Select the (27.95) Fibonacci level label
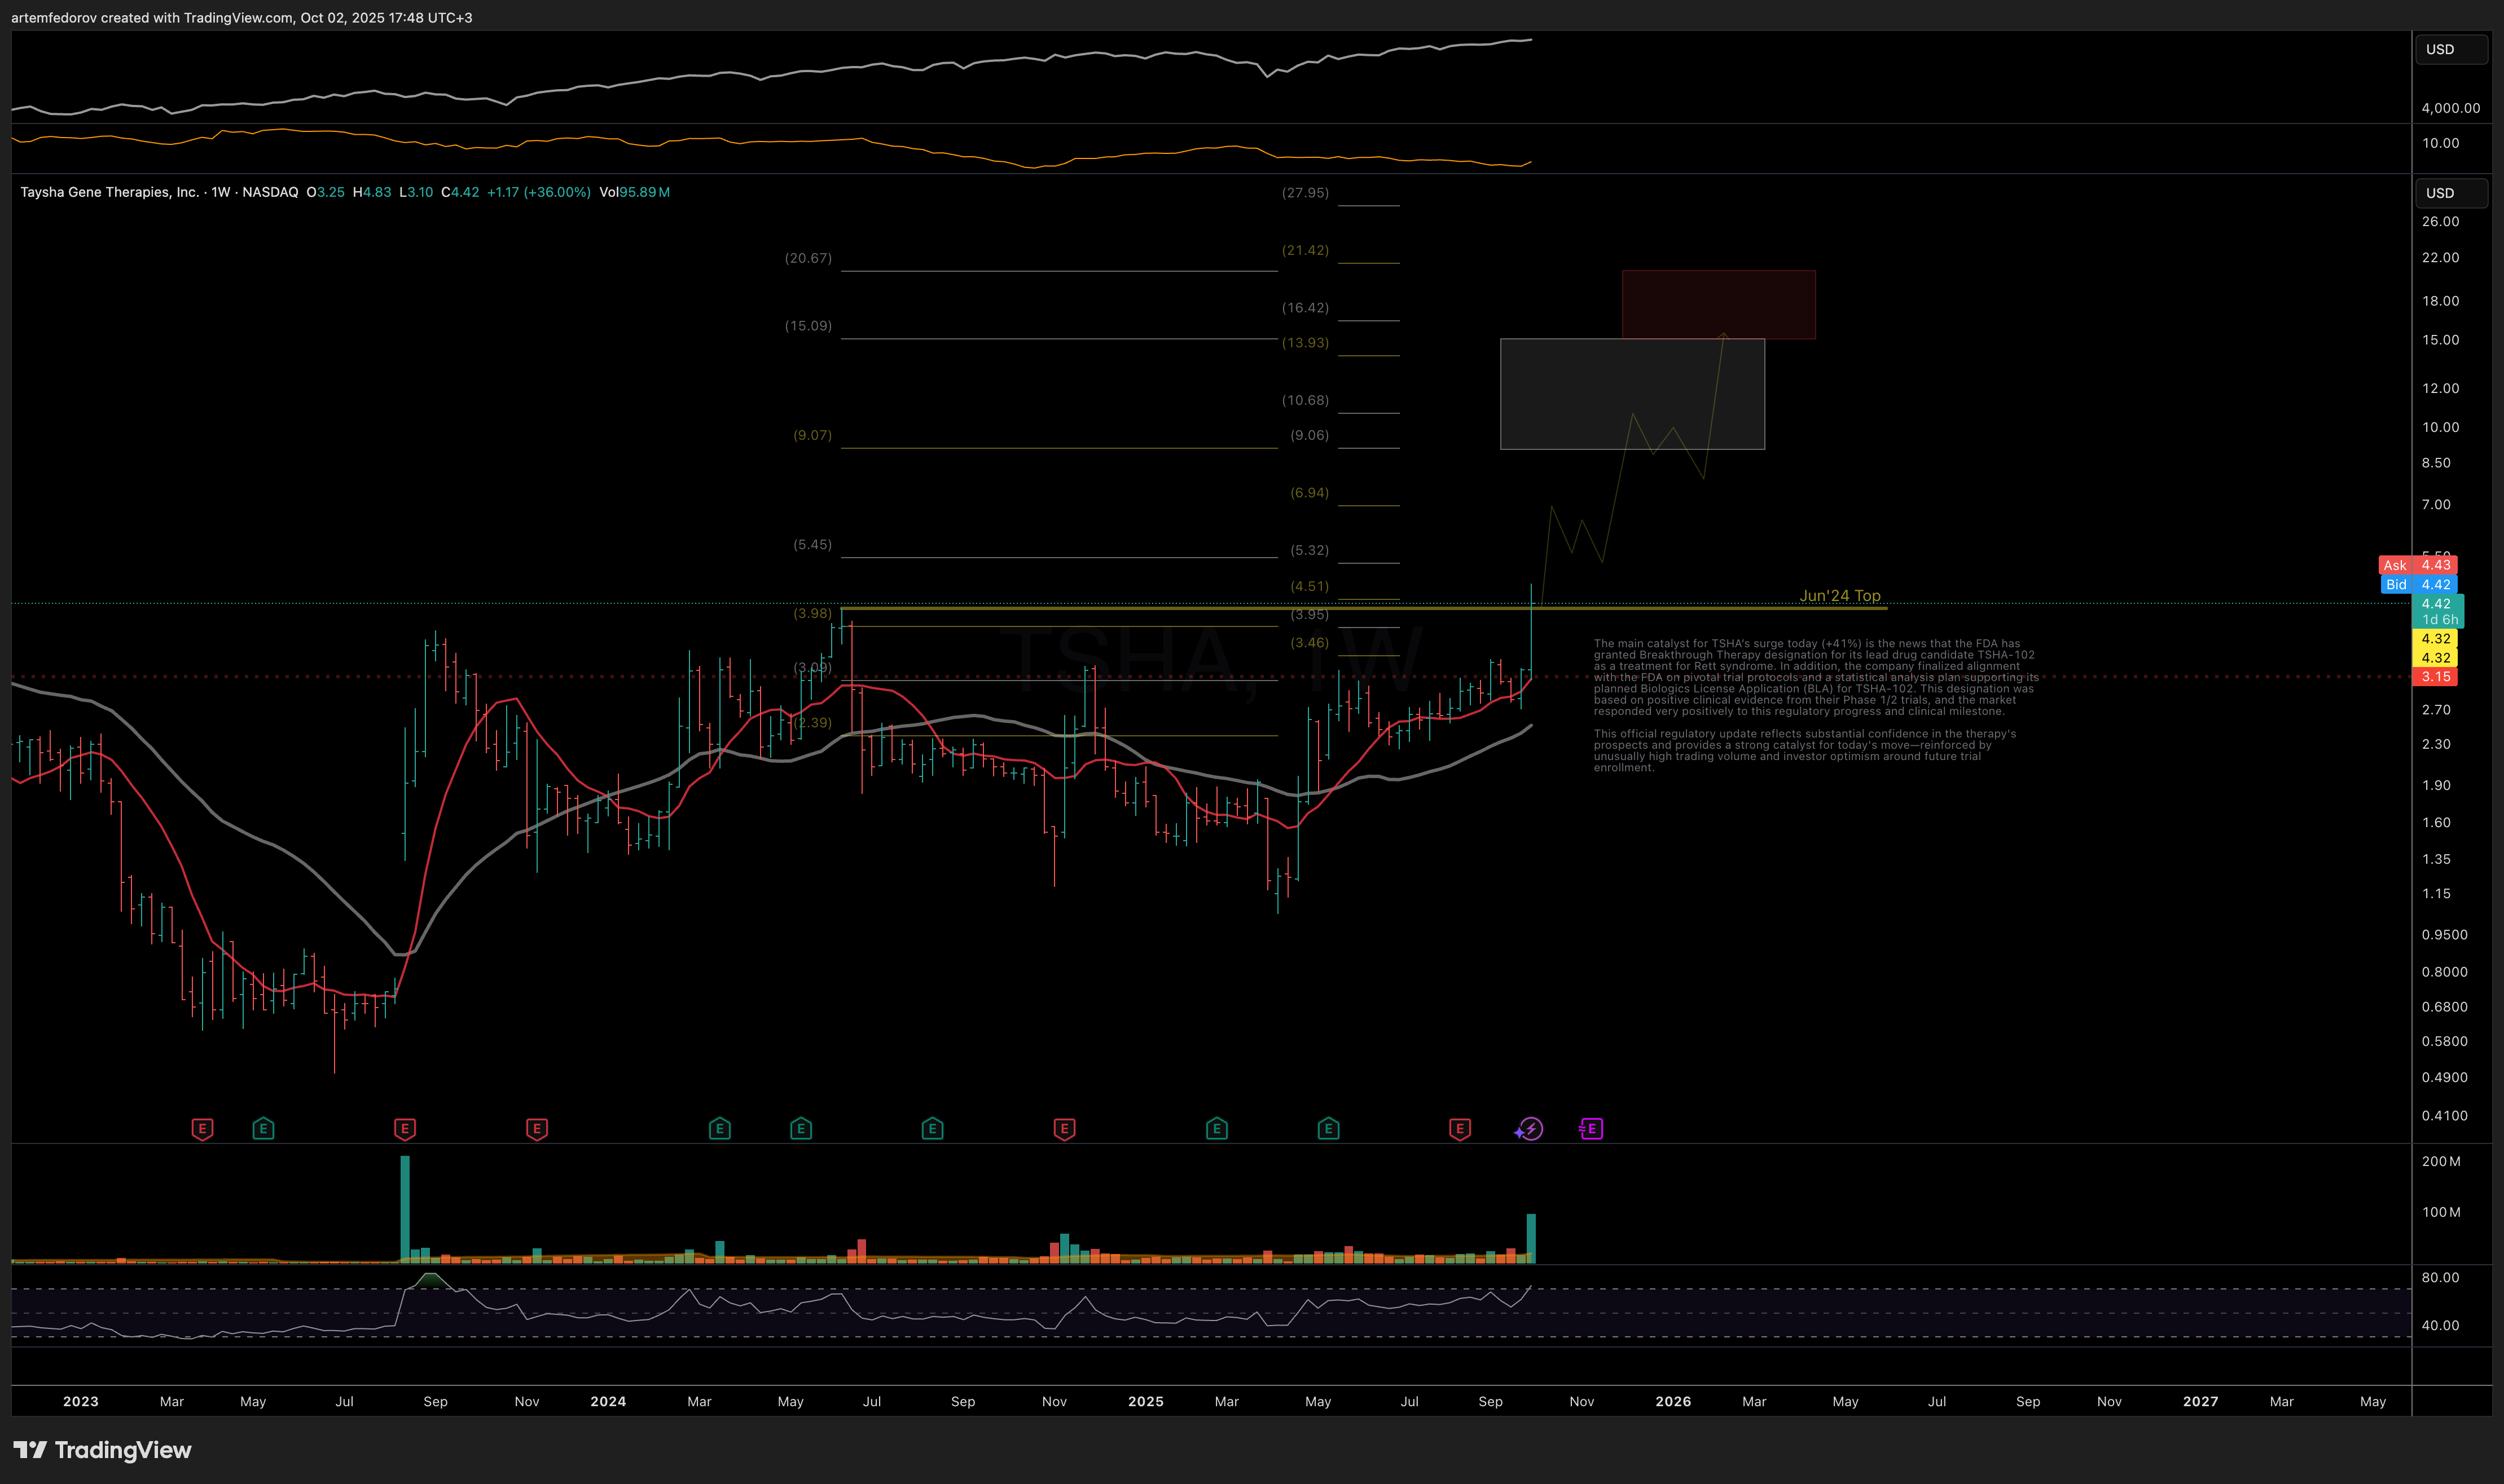Screen dimensions: 2504x1484 point(1306,193)
